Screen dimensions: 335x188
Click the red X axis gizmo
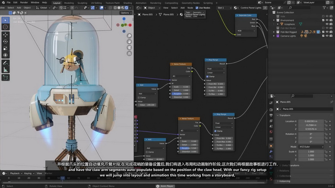click(130, 25)
